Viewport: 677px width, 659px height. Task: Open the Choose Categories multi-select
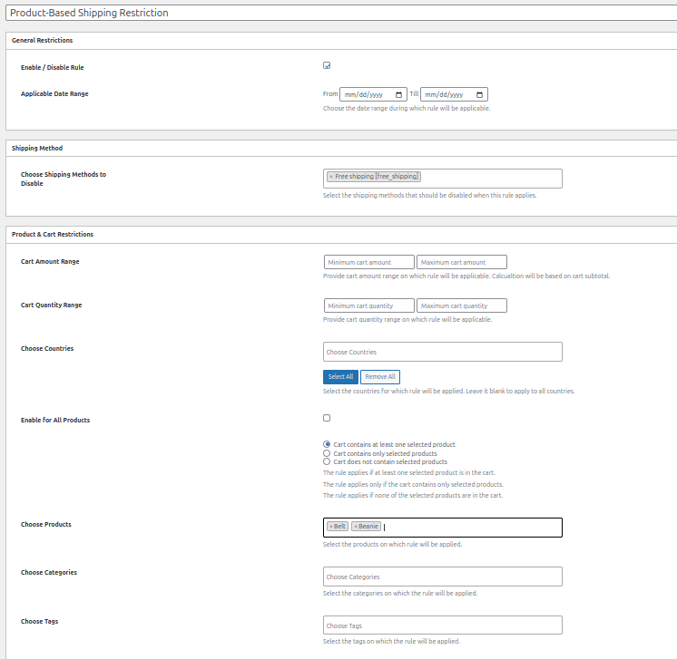pos(443,577)
